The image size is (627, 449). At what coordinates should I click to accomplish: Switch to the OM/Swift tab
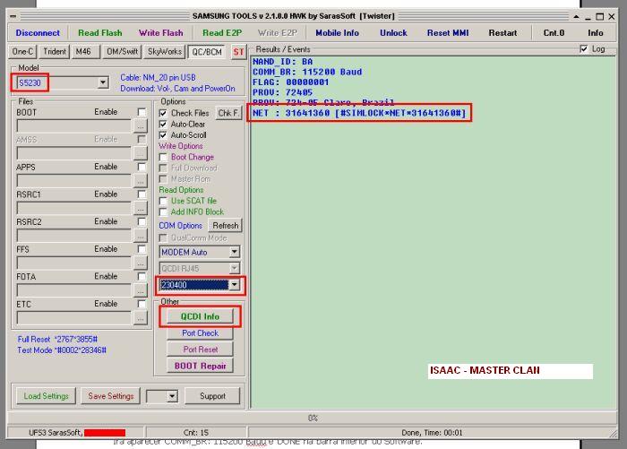(122, 52)
